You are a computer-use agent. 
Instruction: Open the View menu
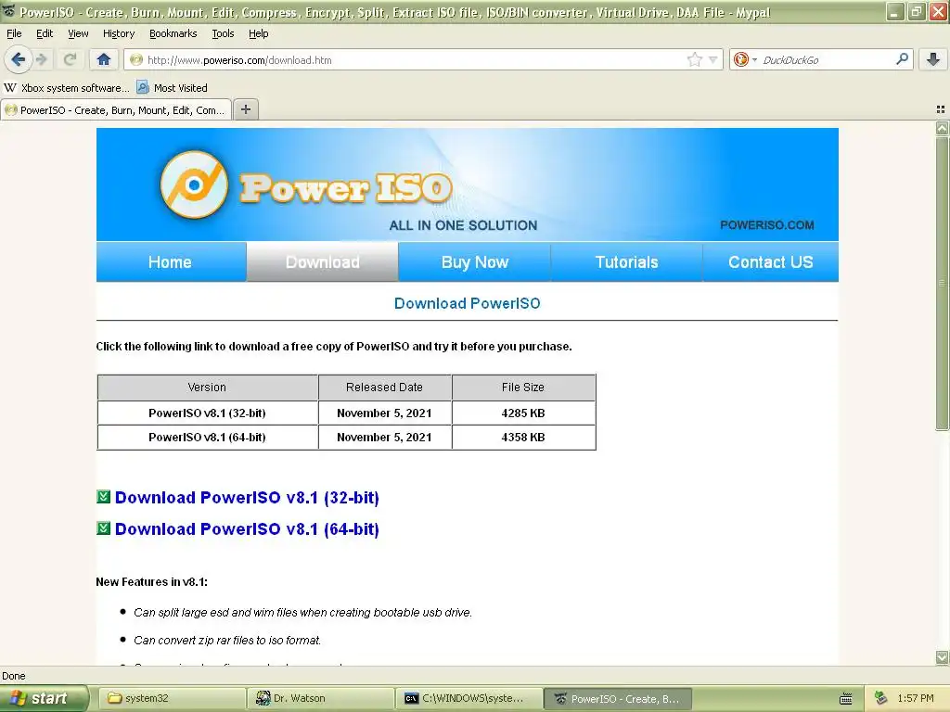tap(78, 33)
